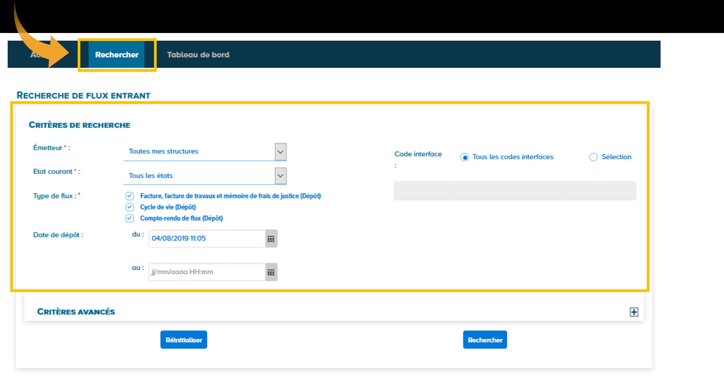724x387 pixels.
Task: Click the Critères avancés section header
Action: point(76,312)
